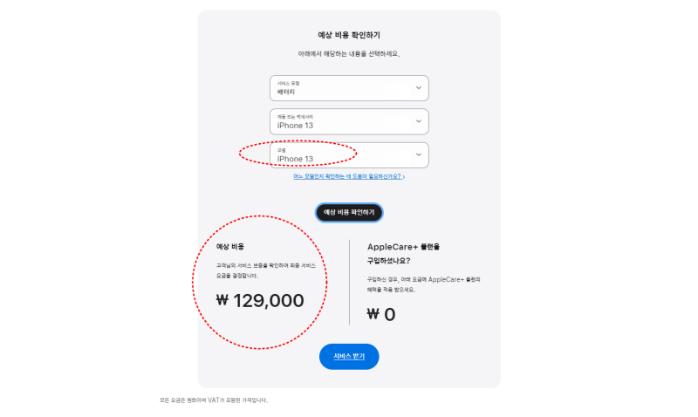Click the chevron on the product or accessory dropdown
Viewport: 698px width, 417px height.
click(419, 121)
